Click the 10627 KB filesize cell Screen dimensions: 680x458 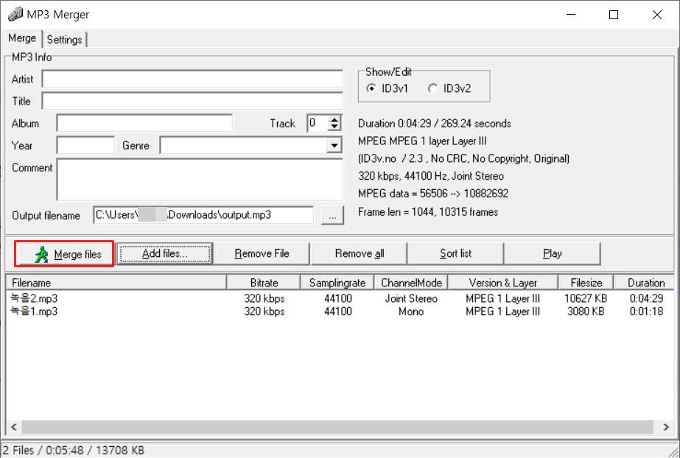tap(586, 298)
